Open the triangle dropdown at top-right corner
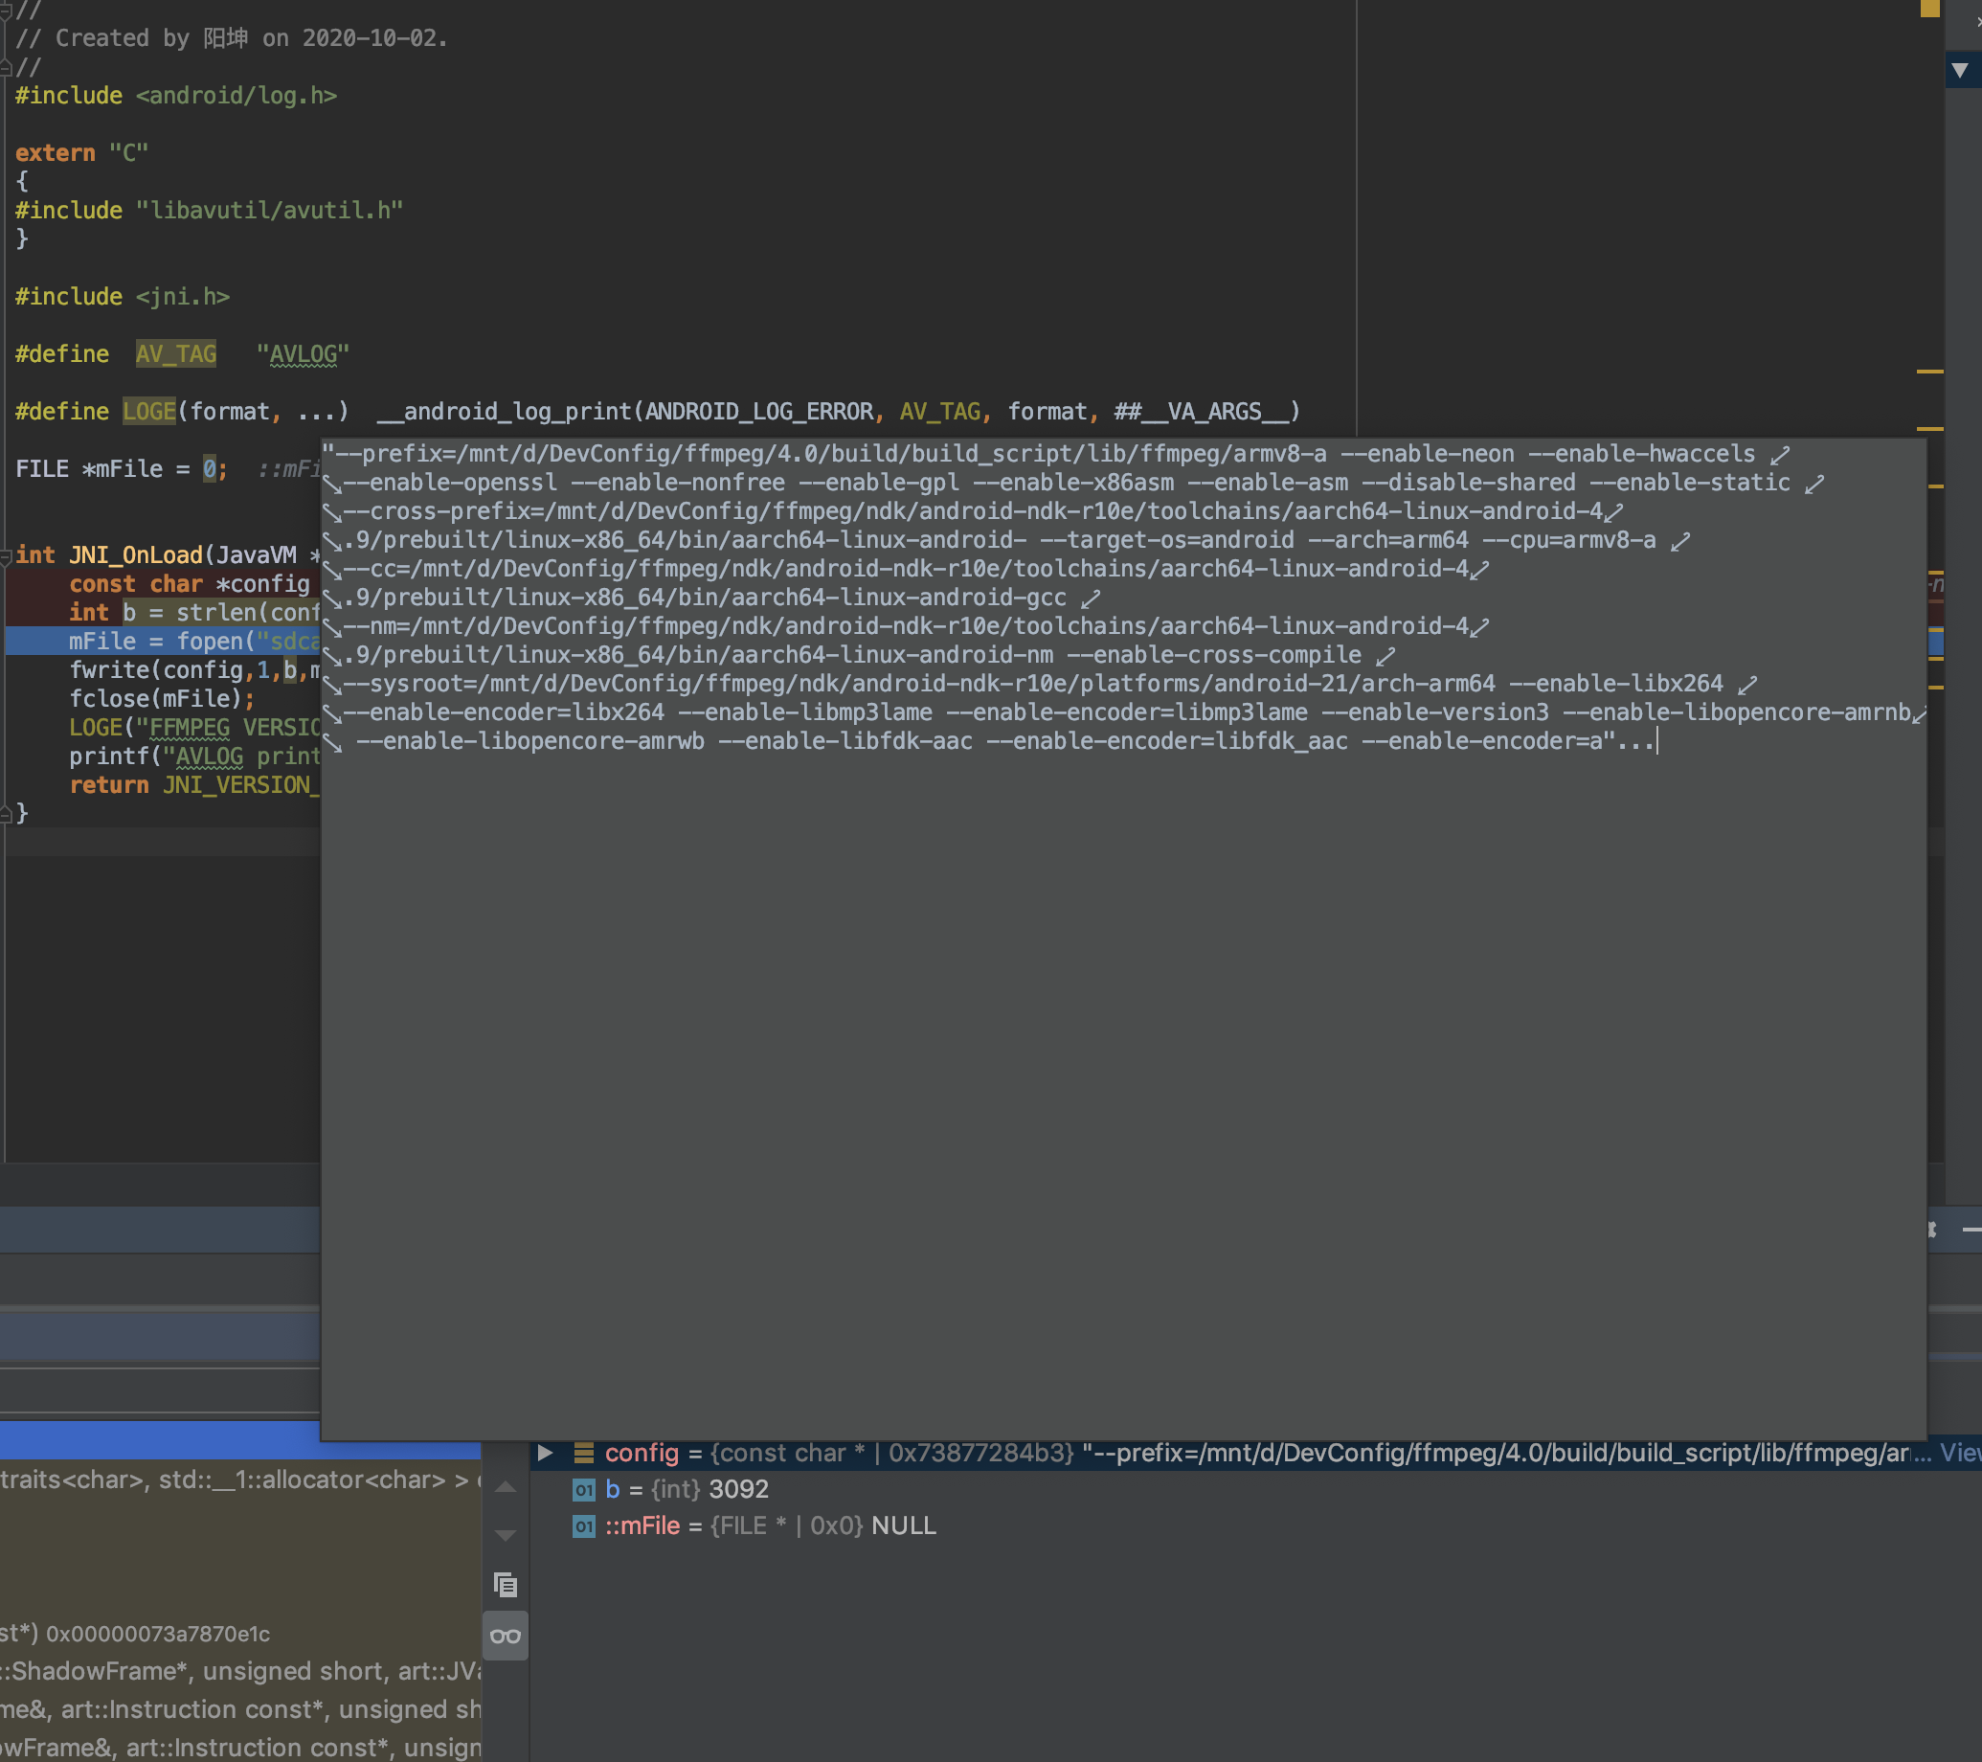1982x1762 pixels. pos(1960,71)
